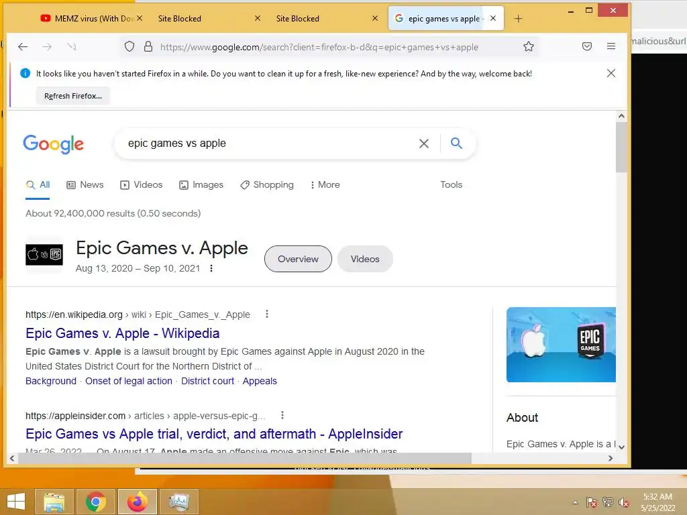Click into the Google search input field

click(x=267, y=144)
